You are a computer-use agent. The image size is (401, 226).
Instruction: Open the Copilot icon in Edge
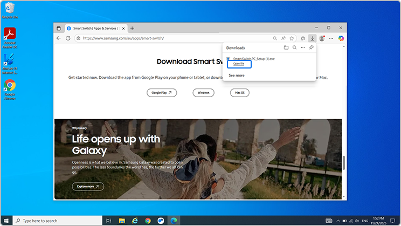click(x=341, y=38)
